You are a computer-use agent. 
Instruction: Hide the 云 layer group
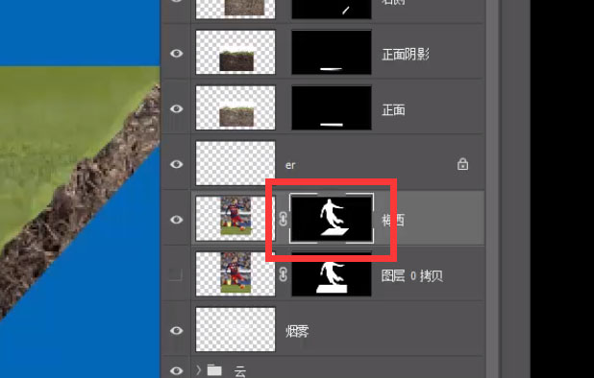(177, 370)
